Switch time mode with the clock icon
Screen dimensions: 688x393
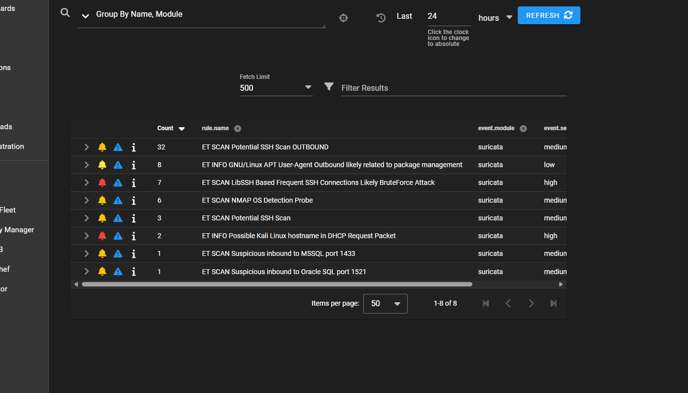(x=381, y=18)
